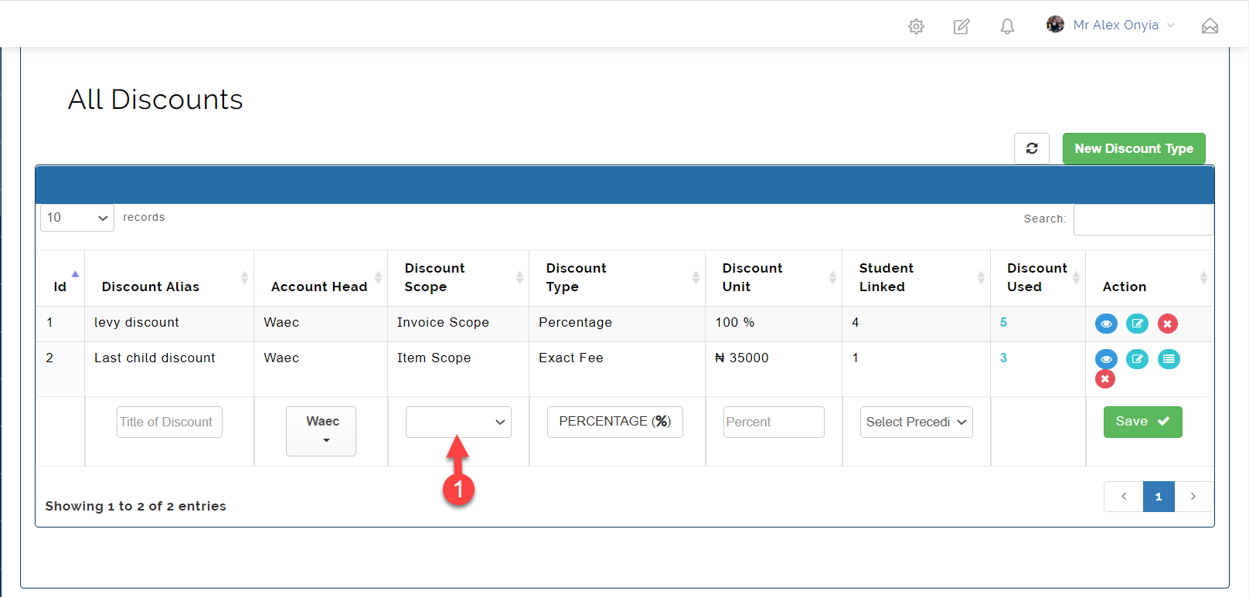The image size is (1249, 597).
Task: Delete the levy discount row
Action: [1168, 324]
